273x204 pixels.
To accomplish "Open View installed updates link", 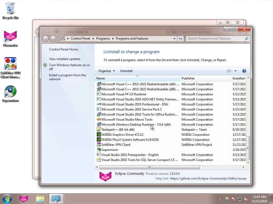I will click(65, 59).
